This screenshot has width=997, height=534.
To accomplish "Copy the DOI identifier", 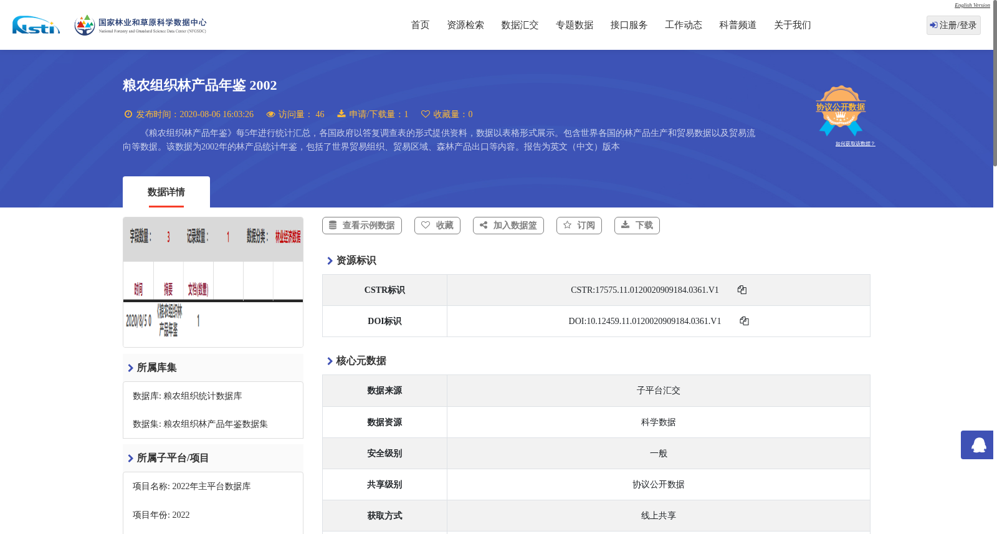I will (744, 321).
